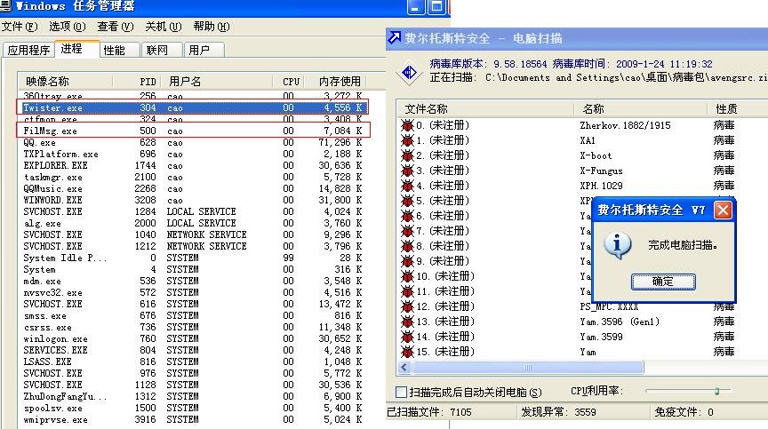This screenshot has height=429, width=768.
Task: Click the bug icon beside row 1
Action: pos(407,140)
